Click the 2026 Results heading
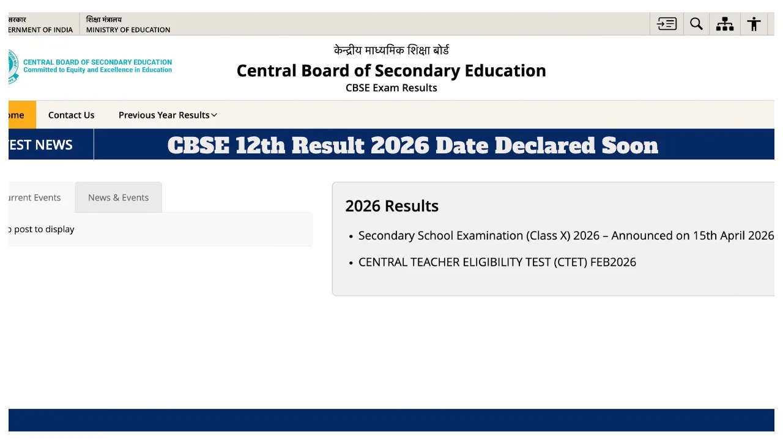Image resolution: width=783 pixels, height=440 pixels. [x=391, y=206]
